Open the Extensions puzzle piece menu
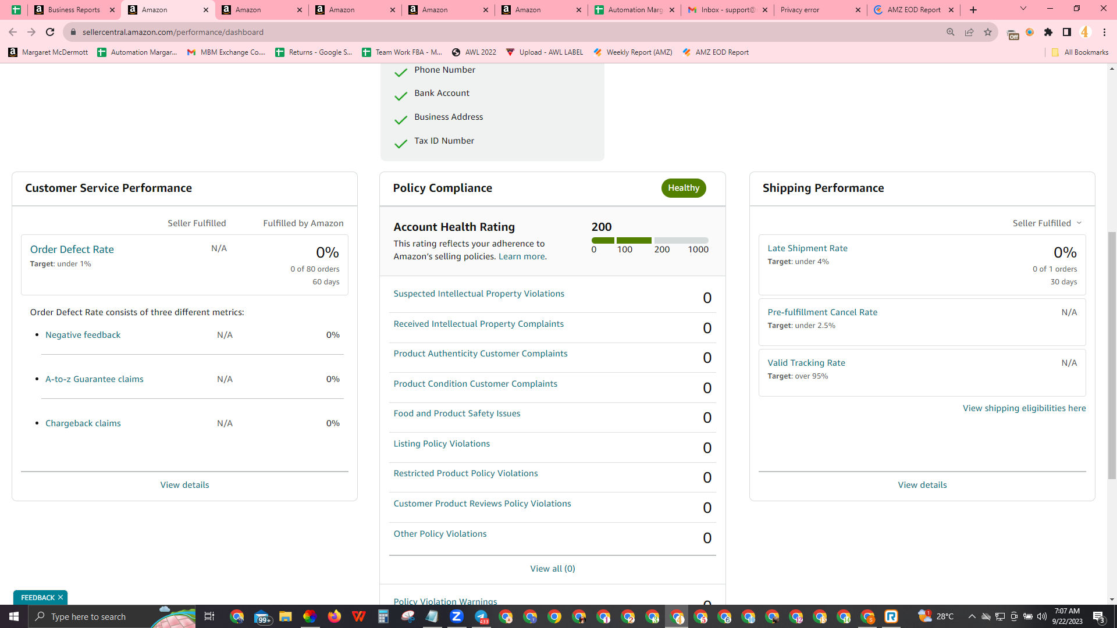 pos(1048,32)
